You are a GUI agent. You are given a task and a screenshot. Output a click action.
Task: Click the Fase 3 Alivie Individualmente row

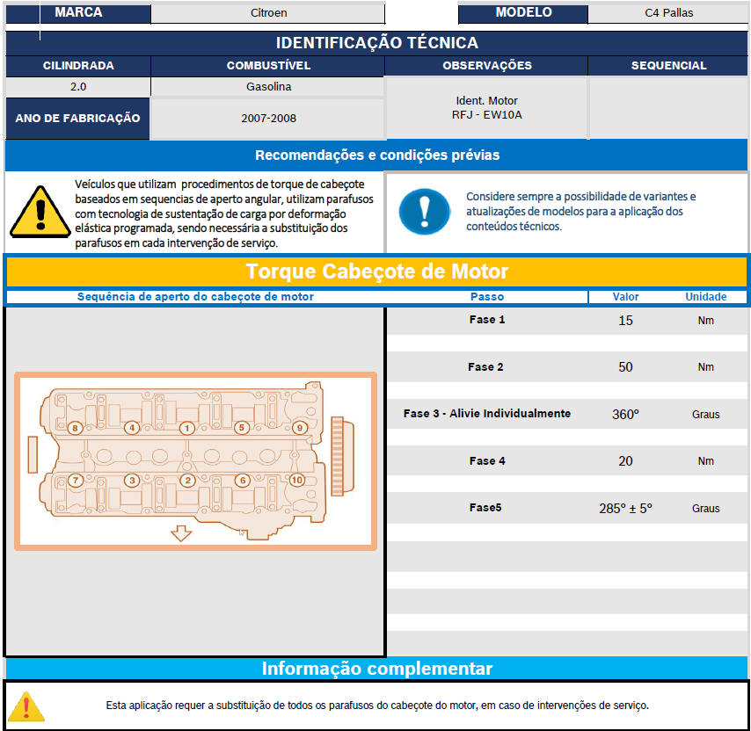coord(486,414)
